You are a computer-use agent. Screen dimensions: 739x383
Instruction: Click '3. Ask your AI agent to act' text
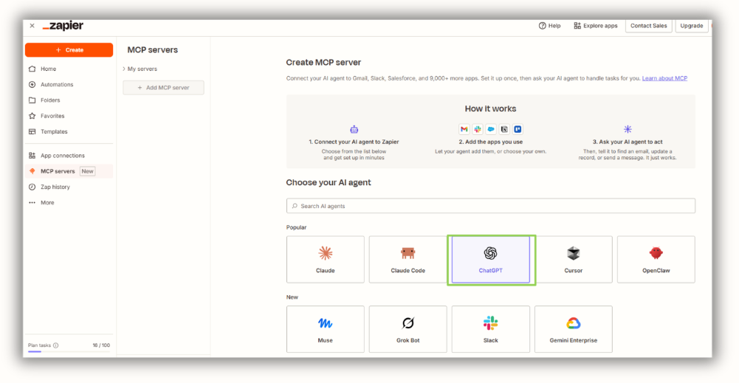628,142
